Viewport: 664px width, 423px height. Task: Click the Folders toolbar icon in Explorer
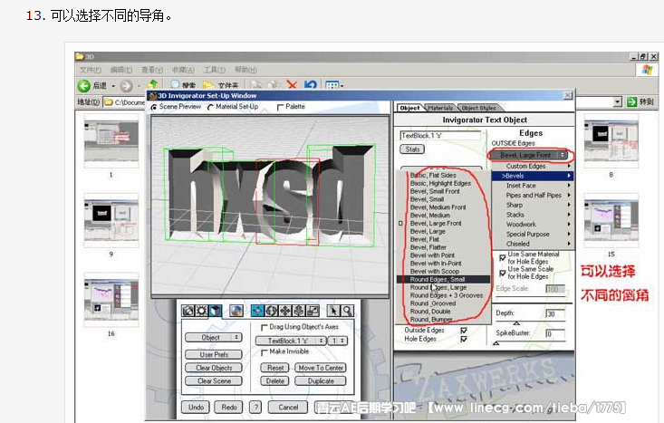[x=208, y=84]
